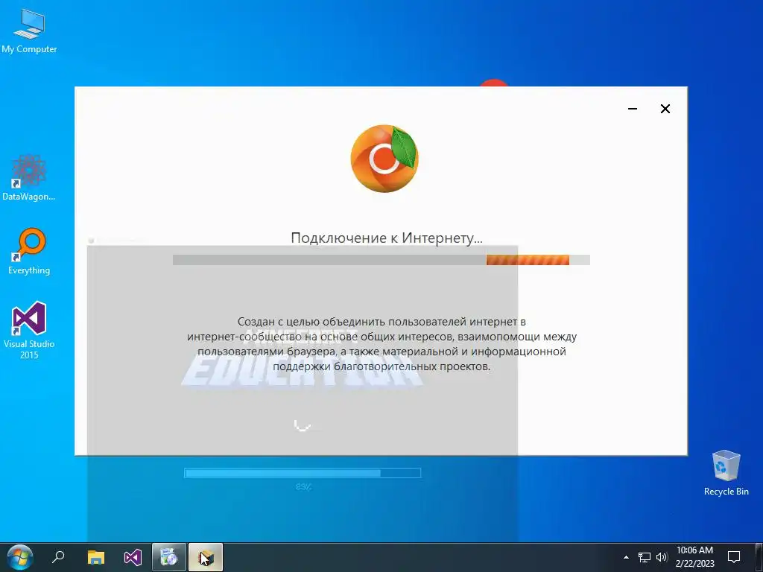The image size is (763, 572).
Task: Open the notification center icon
Action: click(x=734, y=557)
